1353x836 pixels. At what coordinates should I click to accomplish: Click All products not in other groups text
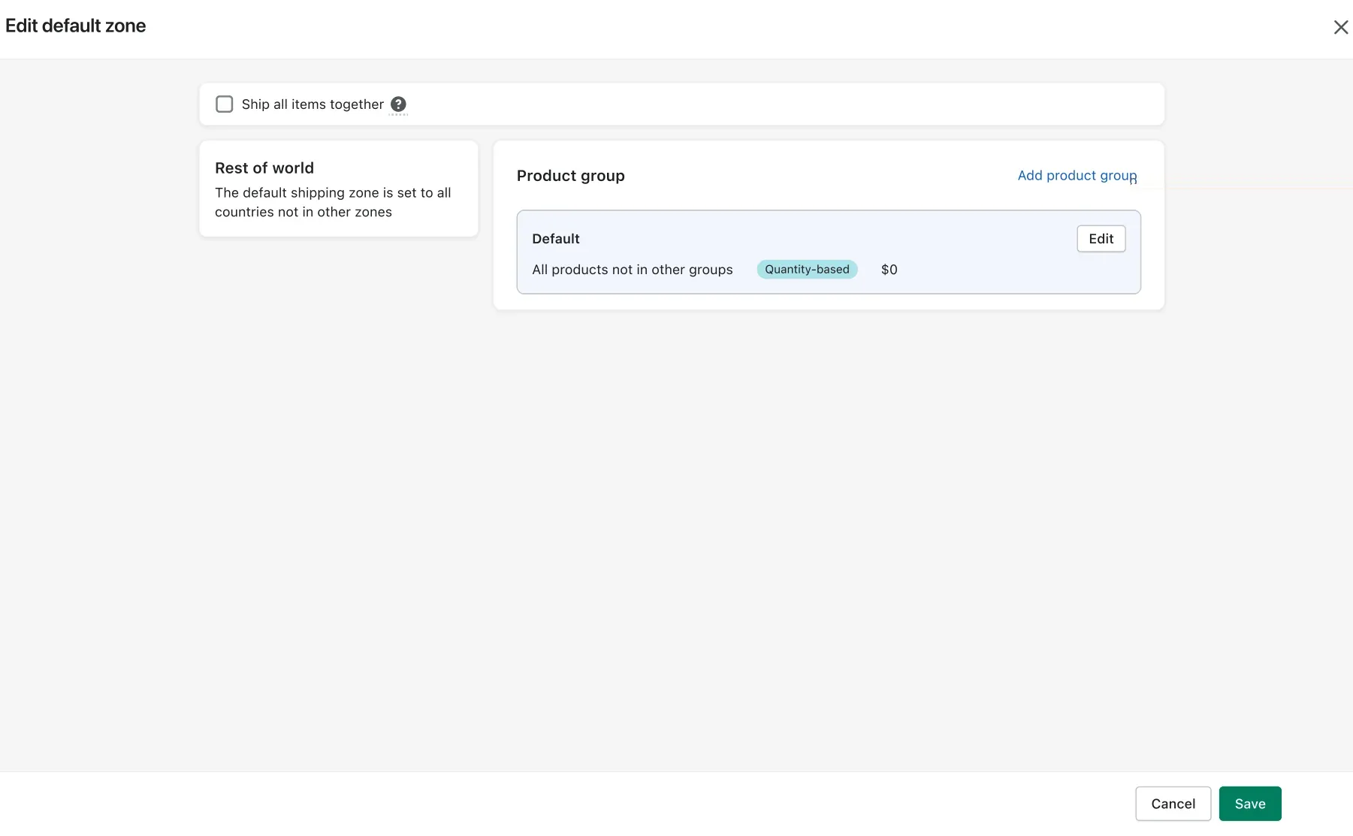click(x=632, y=270)
